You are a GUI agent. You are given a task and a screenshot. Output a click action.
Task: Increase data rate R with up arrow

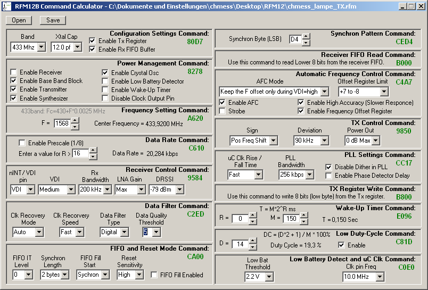pyautogui.click(x=93, y=150)
